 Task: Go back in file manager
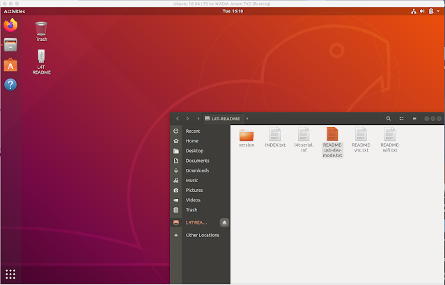click(178, 118)
